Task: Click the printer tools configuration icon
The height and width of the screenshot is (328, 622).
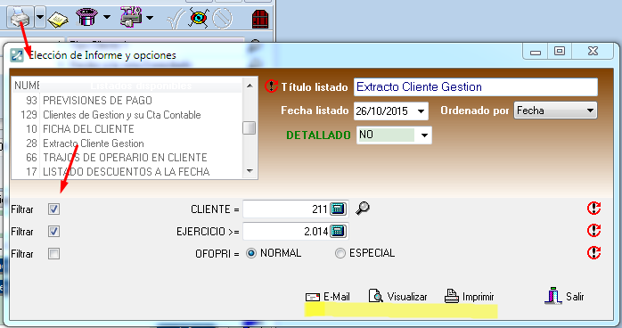Action: coord(131,17)
